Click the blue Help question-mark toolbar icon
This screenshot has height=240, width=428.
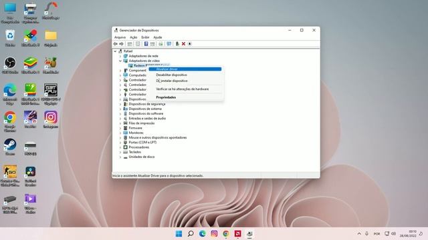tap(146, 44)
